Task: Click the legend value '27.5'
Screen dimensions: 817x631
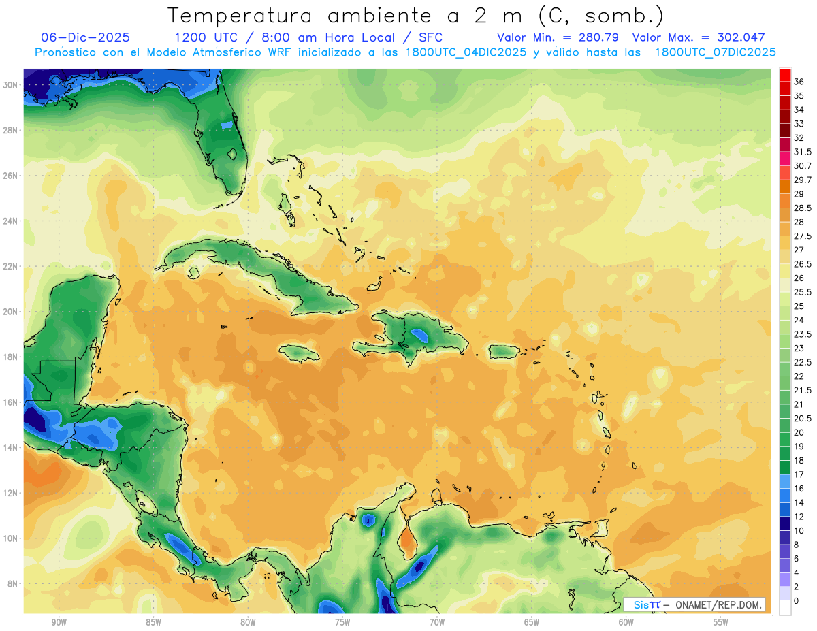Action: [x=803, y=236]
